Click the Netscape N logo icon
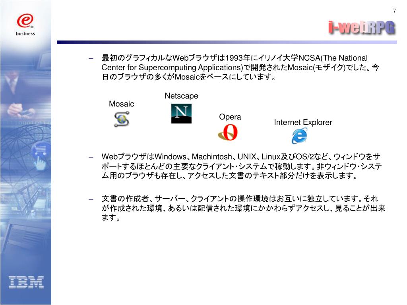Image resolution: width=407 pixels, height=305 pixels. point(181,114)
